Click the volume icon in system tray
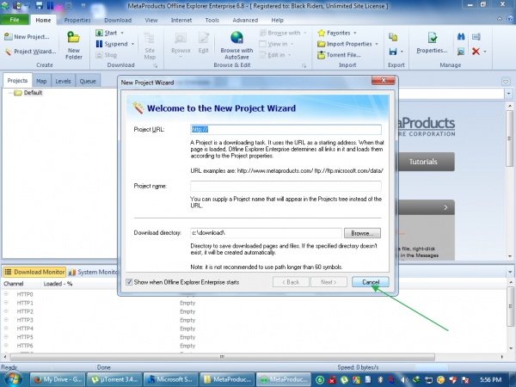This screenshot has height=387, width=516. click(x=404, y=380)
